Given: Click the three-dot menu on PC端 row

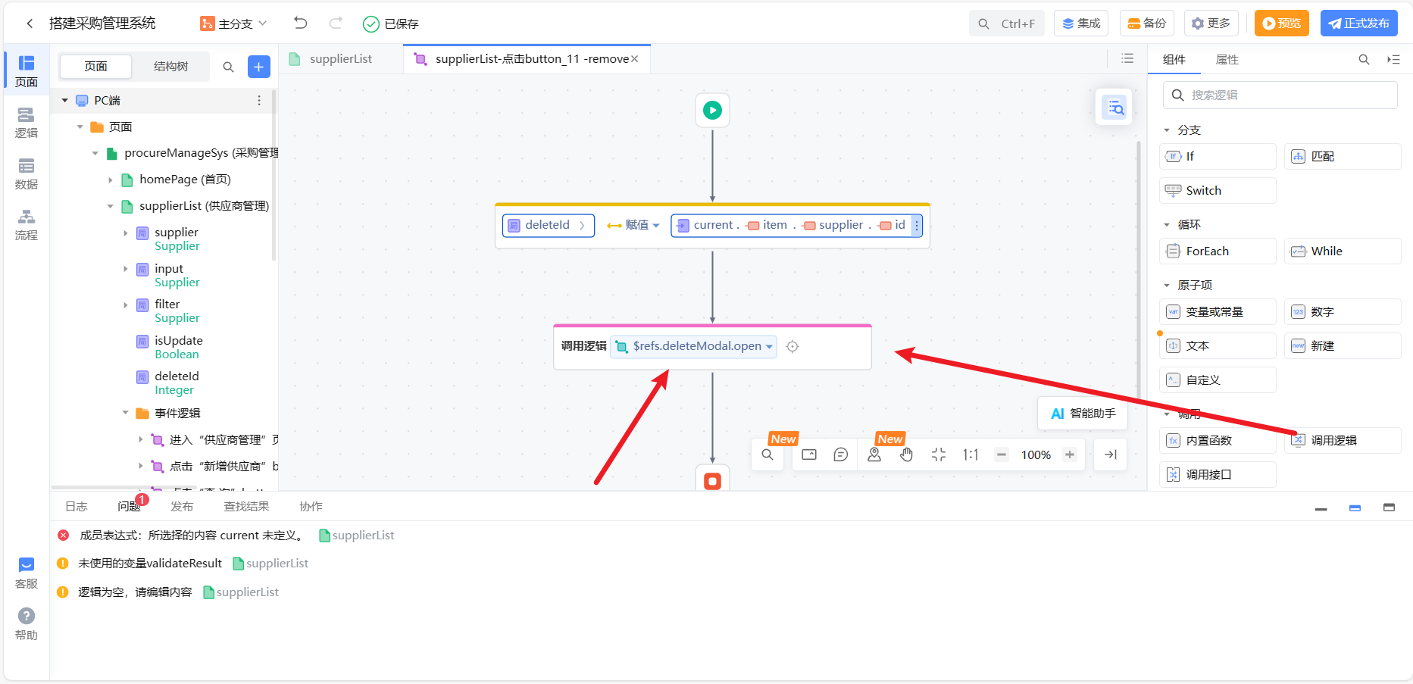Looking at the screenshot, I should (259, 100).
